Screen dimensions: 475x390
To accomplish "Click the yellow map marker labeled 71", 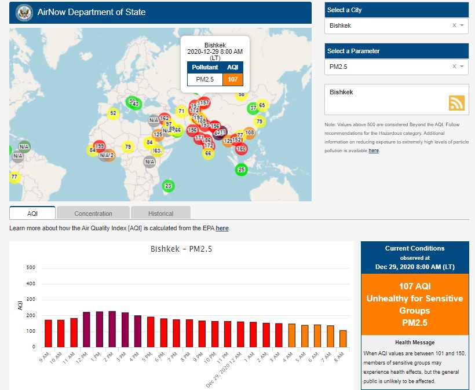I will click(181, 111).
